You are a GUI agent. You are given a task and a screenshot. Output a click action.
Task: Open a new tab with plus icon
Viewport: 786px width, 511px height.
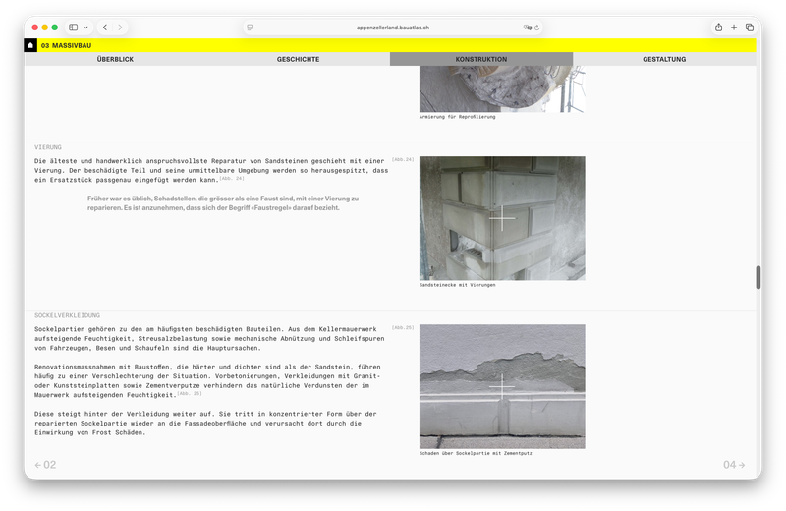tap(734, 28)
